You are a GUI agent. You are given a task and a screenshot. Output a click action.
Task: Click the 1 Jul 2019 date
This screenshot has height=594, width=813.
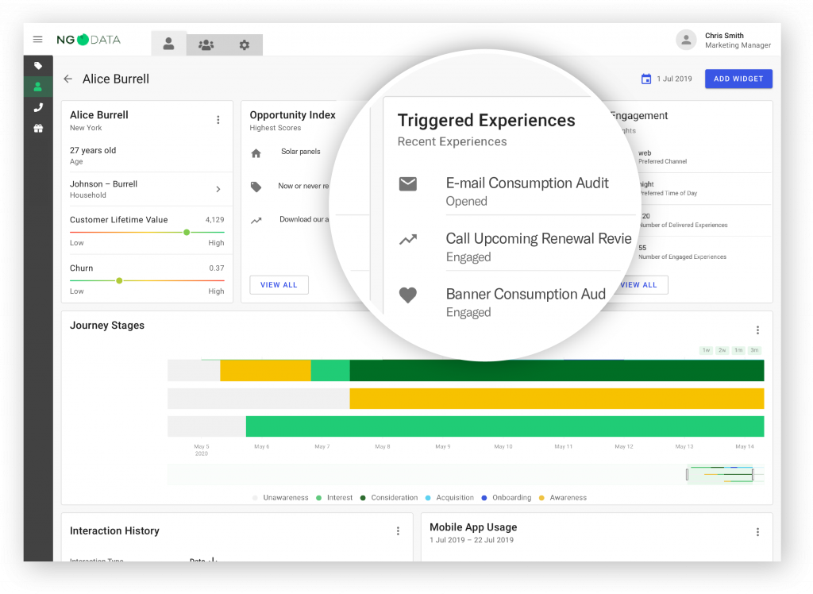coord(675,79)
